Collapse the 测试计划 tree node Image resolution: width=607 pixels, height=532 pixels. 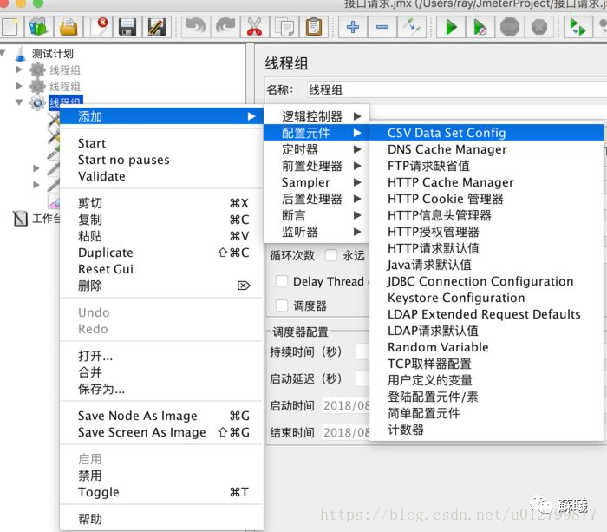pyautogui.click(x=3, y=53)
